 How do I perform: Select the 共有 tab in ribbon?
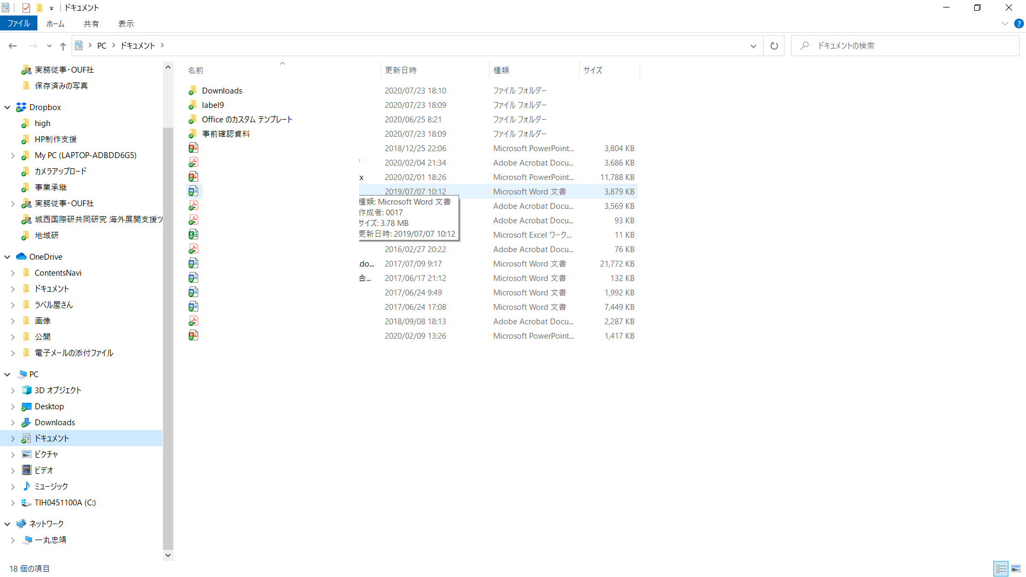pos(90,24)
